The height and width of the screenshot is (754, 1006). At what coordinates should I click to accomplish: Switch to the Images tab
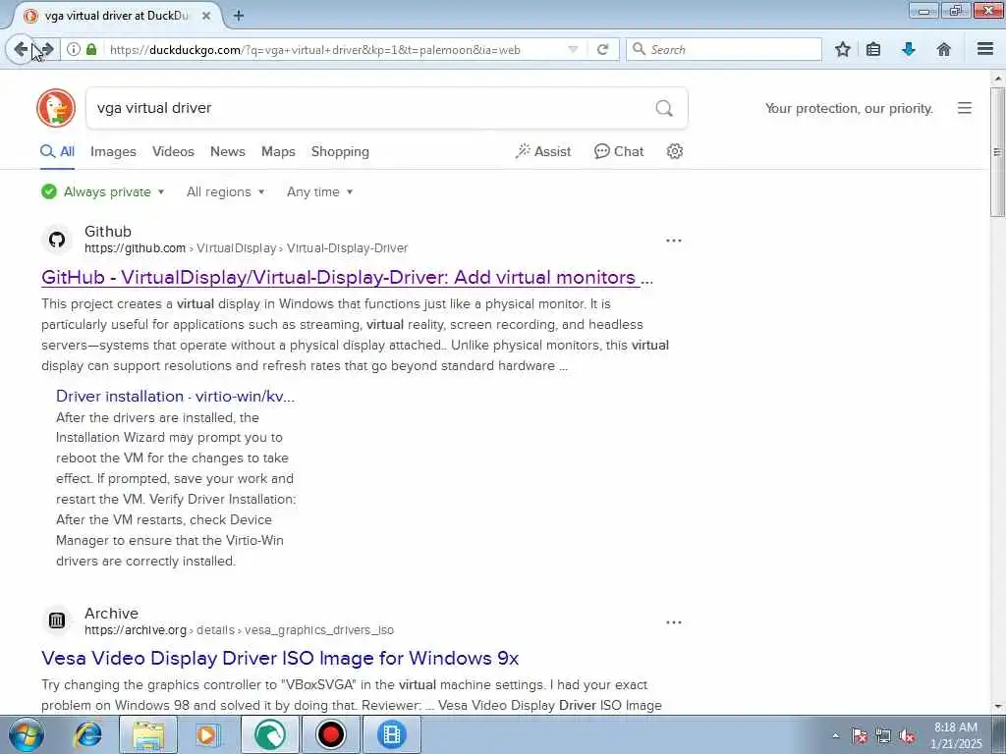click(113, 151)
